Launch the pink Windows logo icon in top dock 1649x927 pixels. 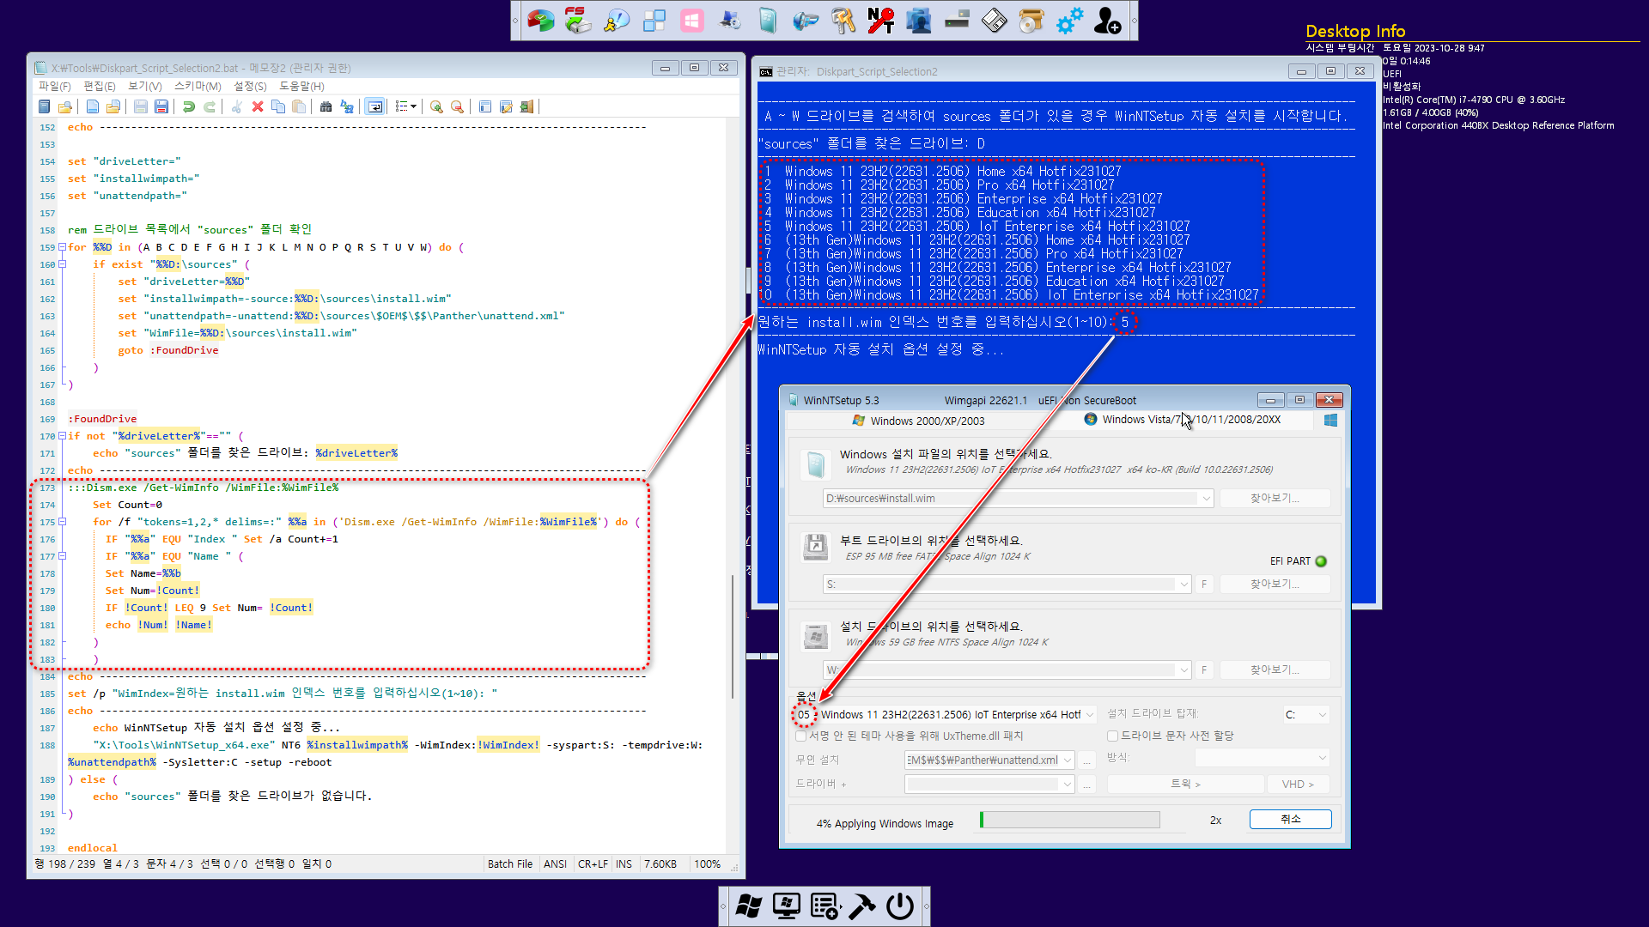click(x=691, y=20)
